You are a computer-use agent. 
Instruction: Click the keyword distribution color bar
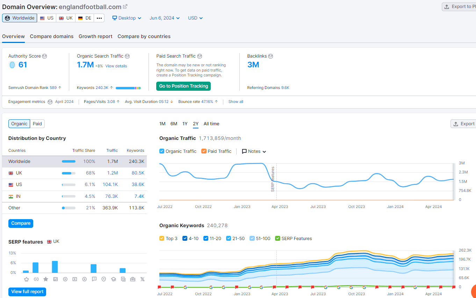click(x=128, y=88)
